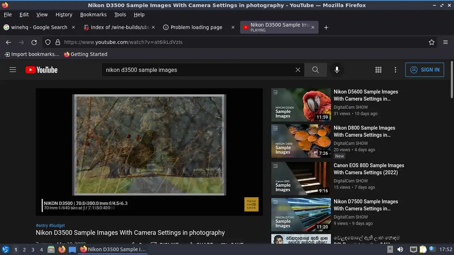Close the Nikon D3500 Sample Images tab
Viewport: 454px width, 255px height.
(x=312, y=27)
